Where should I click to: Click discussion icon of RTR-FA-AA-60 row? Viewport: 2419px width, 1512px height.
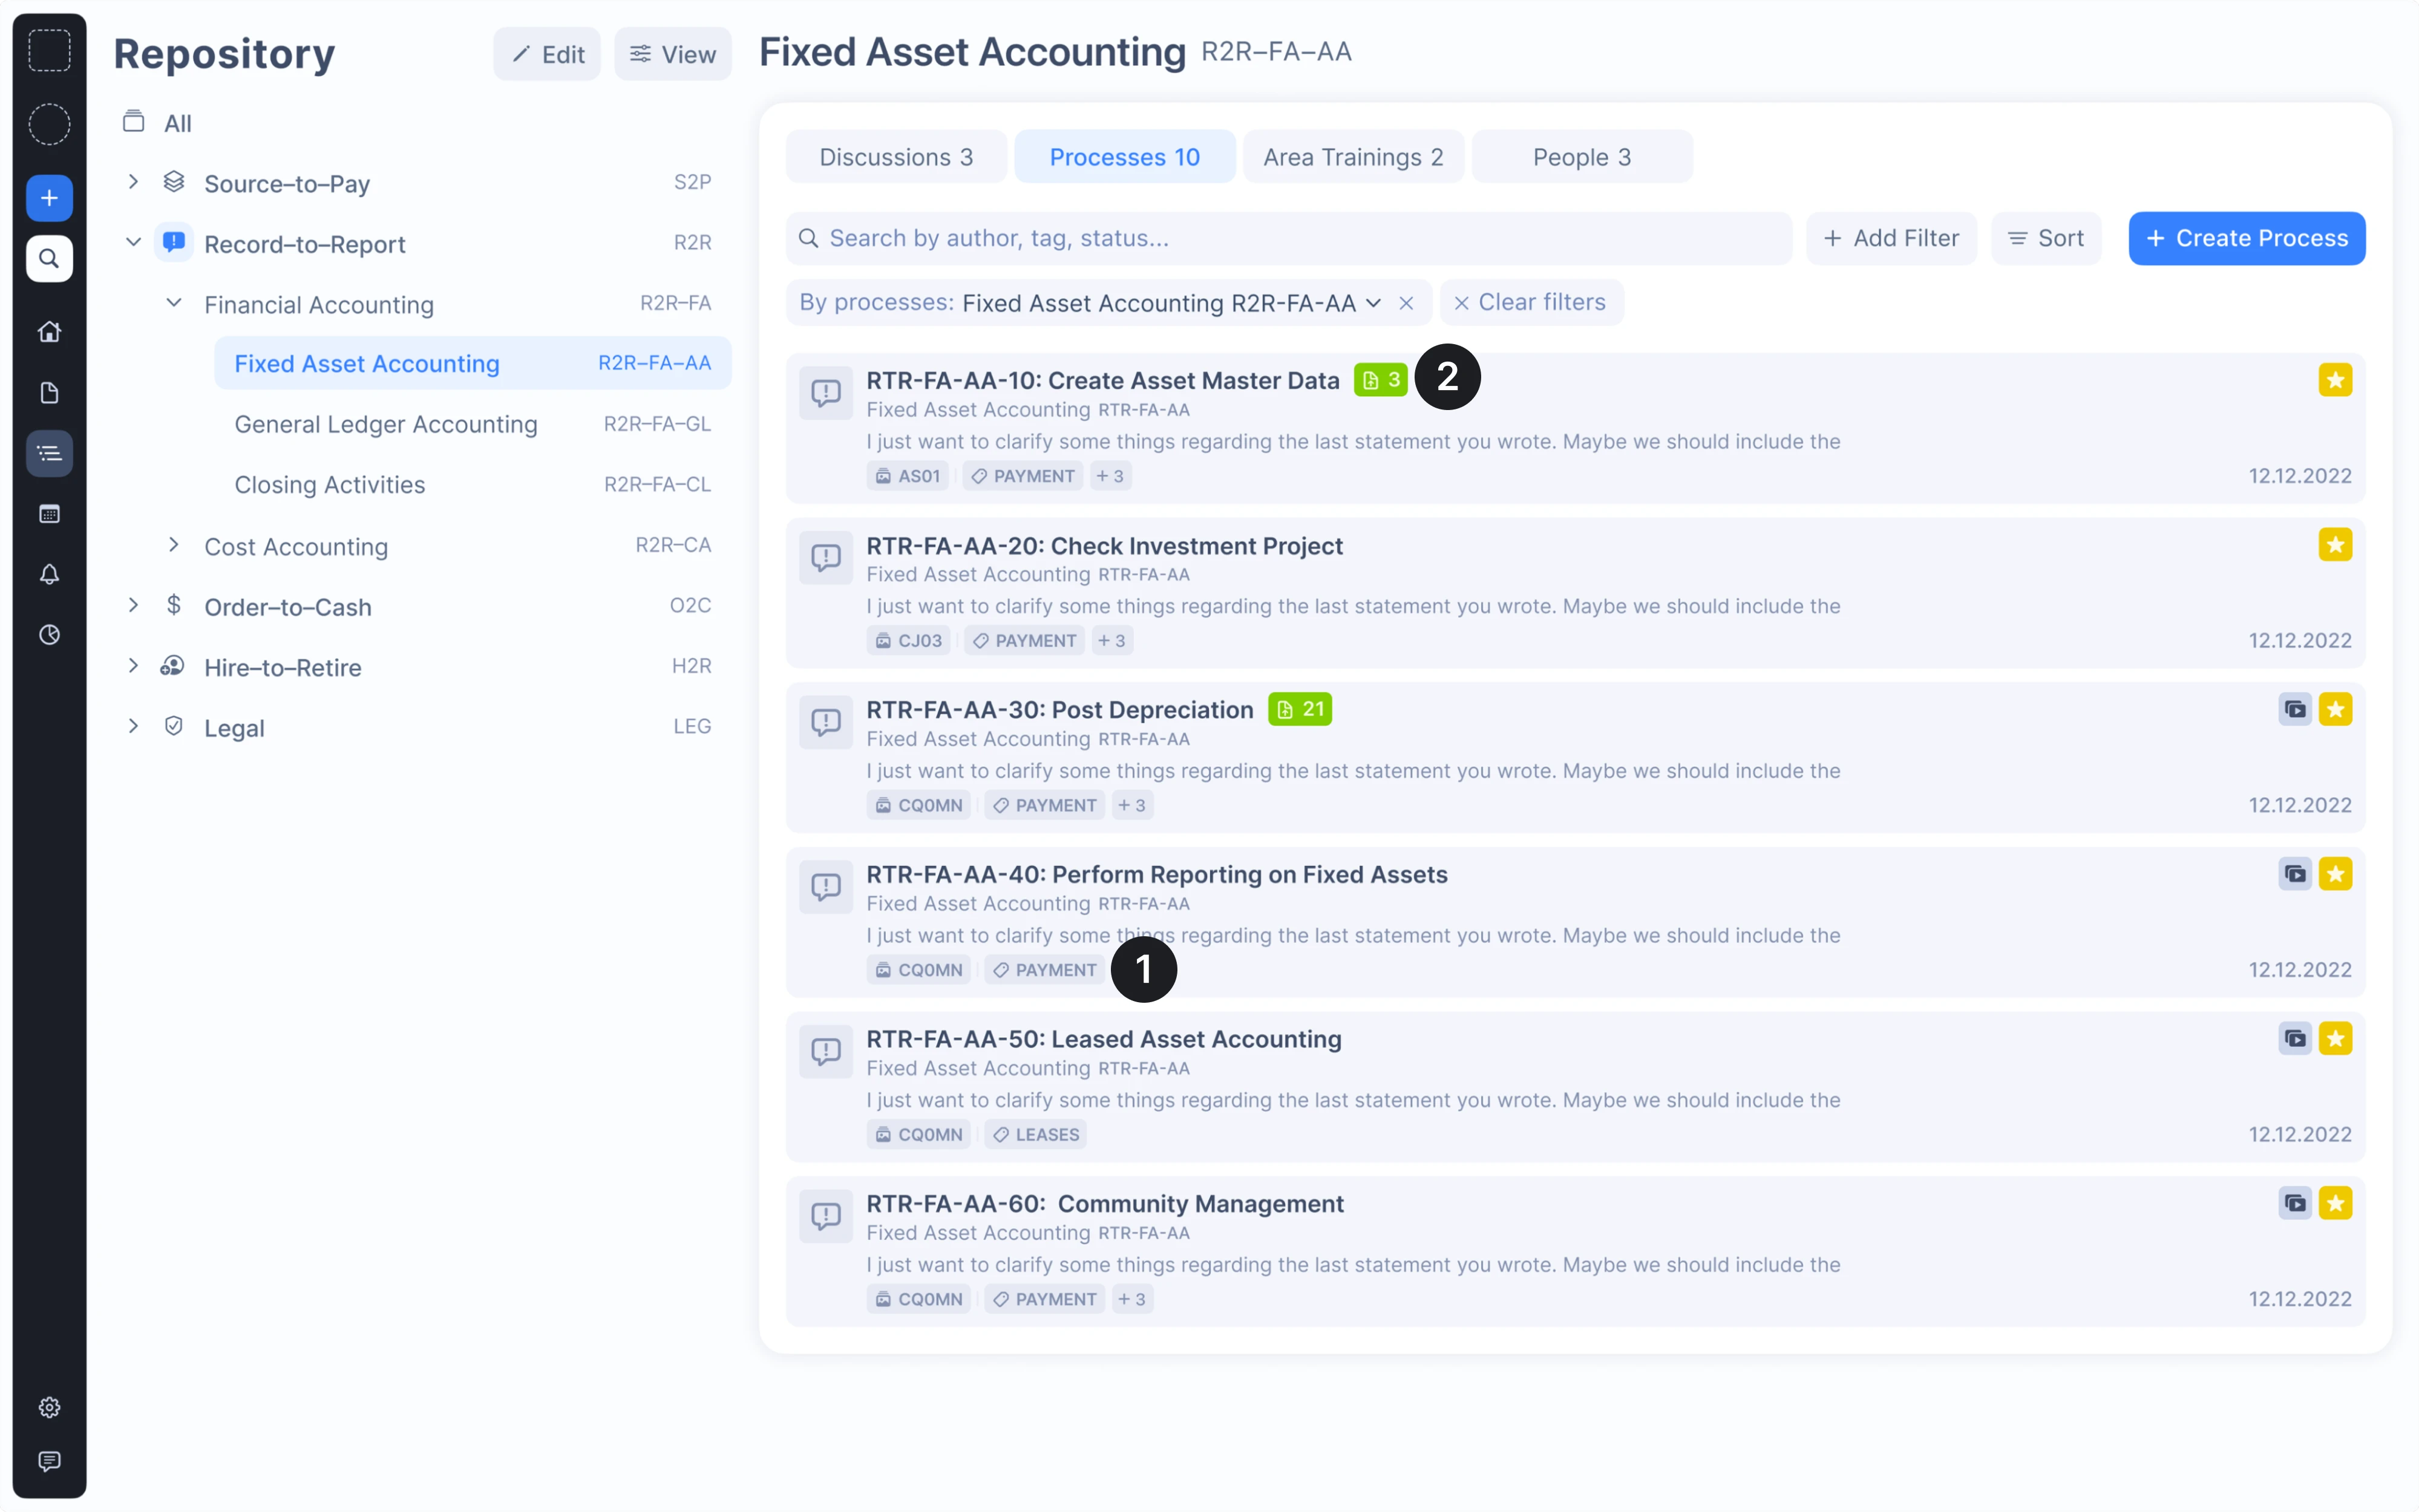[825, 1215]
